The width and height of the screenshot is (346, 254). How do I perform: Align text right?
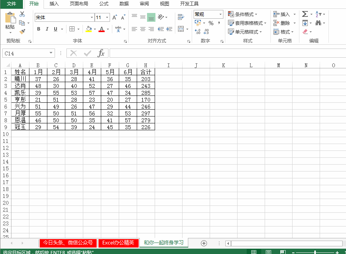tap(151, 29)
